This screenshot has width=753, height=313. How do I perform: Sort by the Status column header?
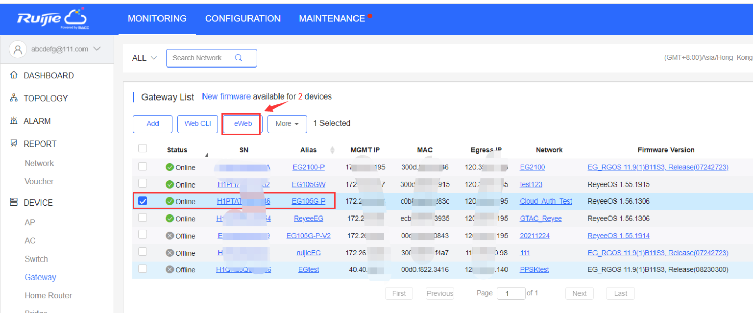(x=177, y=150)
